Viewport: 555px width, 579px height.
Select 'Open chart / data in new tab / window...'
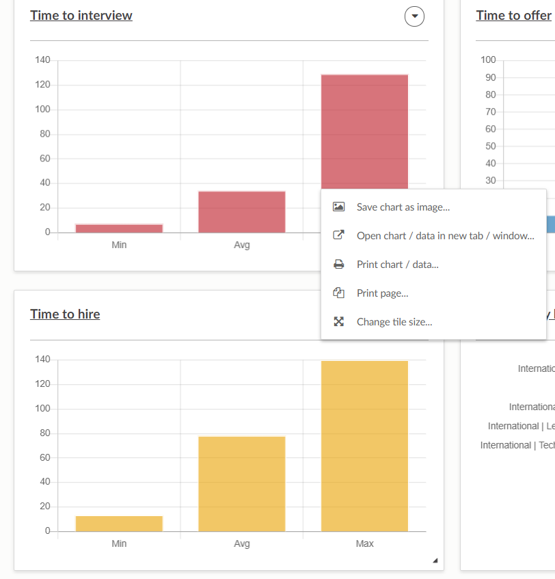click(445, 236)
